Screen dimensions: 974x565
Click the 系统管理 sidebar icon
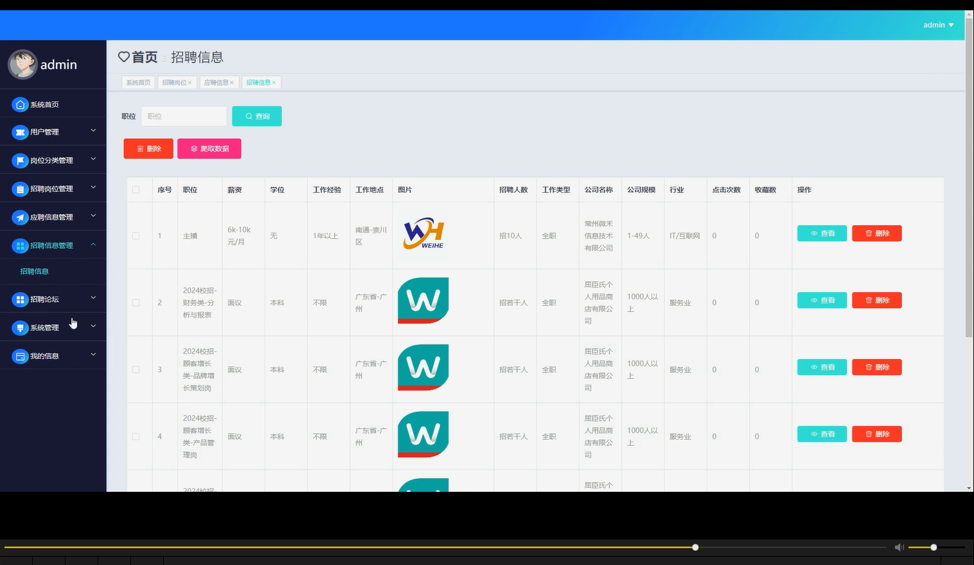tap(20, 327)
